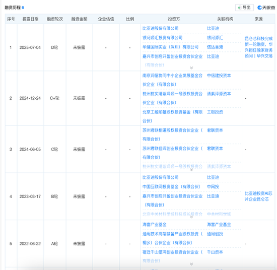Open 比亚迪股份有限公司 investor in B轮 row
The width and height of the screenshot is (277, 270).
tap(160, 177)
